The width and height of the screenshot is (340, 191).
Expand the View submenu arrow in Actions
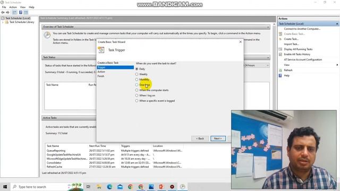pos(337,65)
